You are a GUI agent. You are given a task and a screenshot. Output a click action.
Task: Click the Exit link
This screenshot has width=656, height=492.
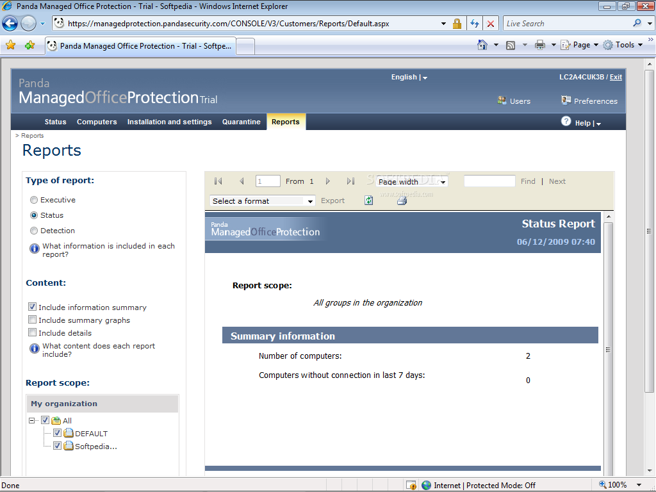pos(616,77)
